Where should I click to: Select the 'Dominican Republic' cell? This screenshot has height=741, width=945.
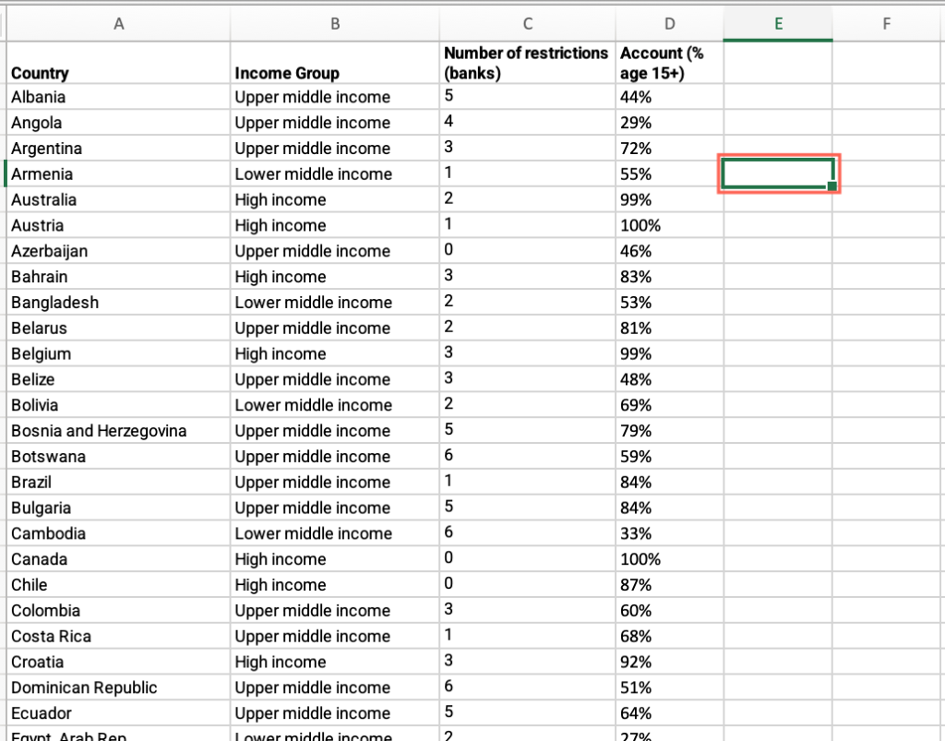click(x=118, y=687)
